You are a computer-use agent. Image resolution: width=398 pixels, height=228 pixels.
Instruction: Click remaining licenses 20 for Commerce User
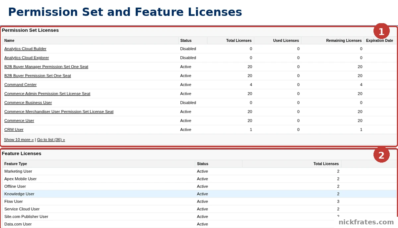[x=360, y=120]
